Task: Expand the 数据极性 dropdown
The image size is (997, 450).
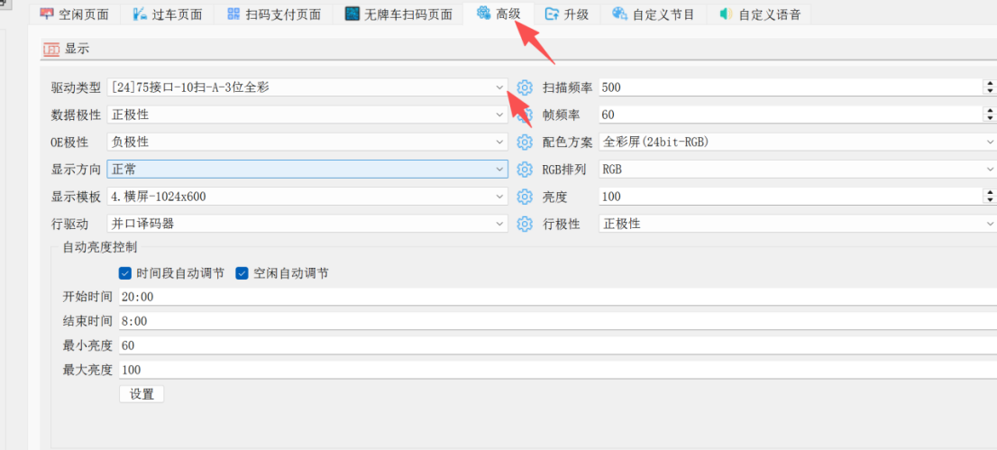Action: pyautogui.click(x=499, y=115)
